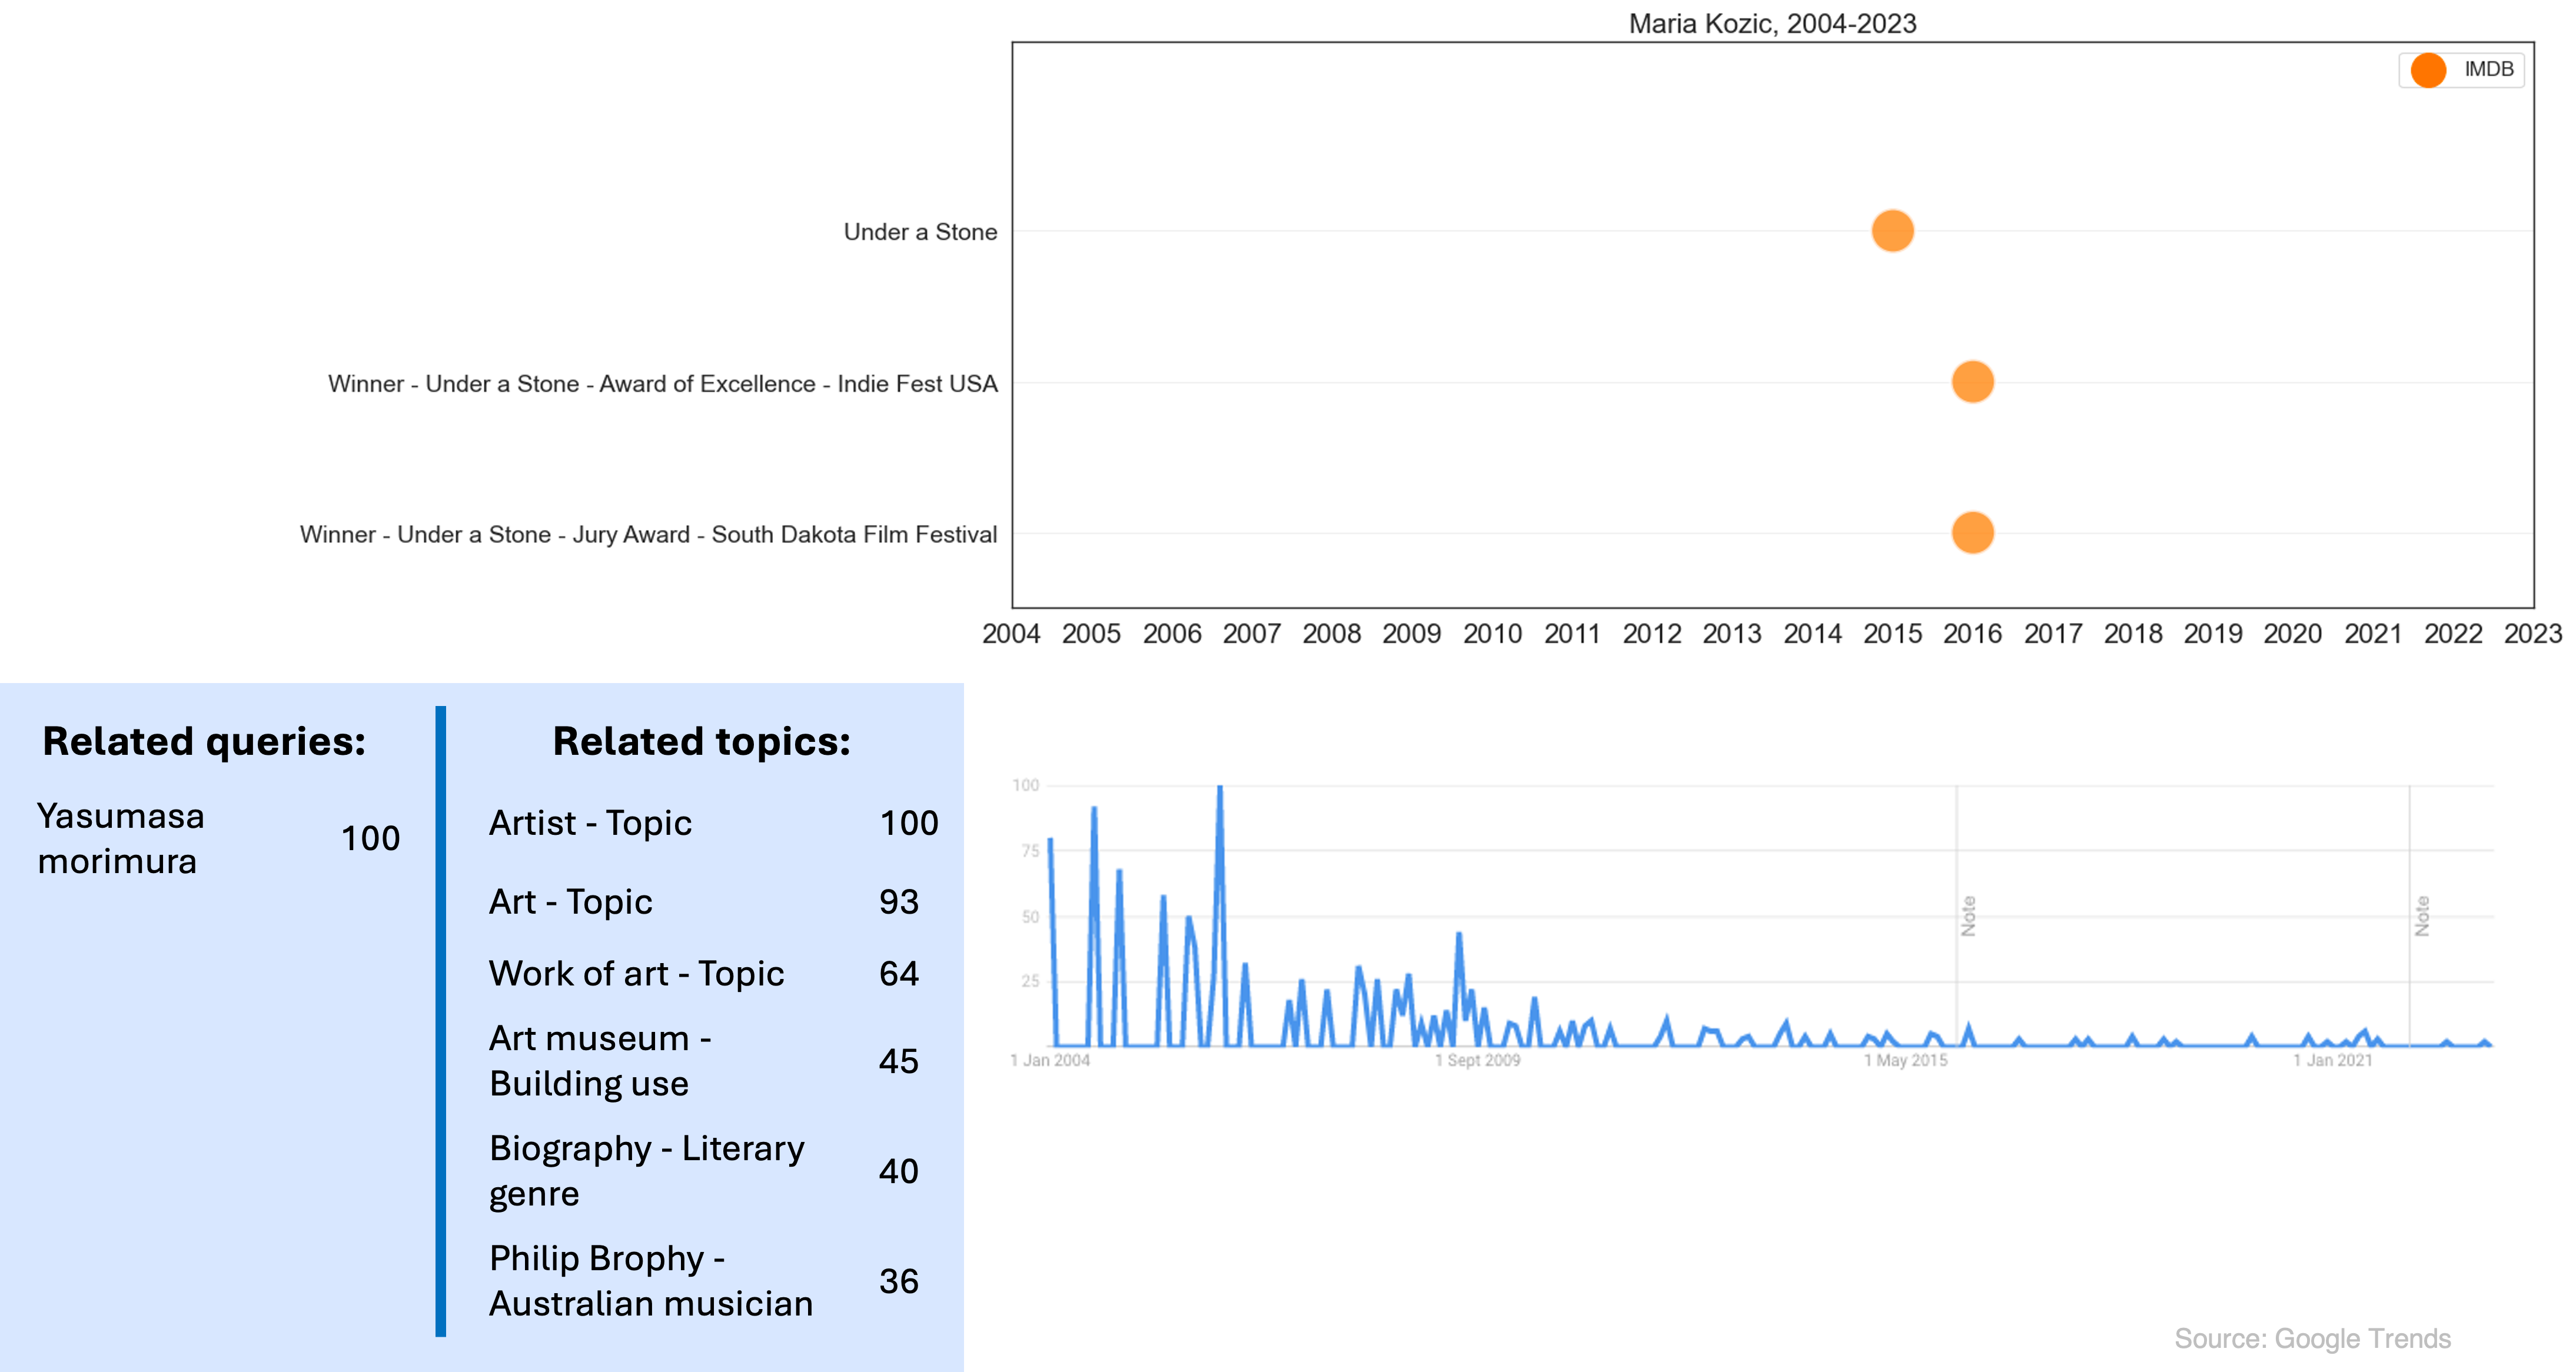Click the Yasumasa morimura query
2576x1372 pixels.
120,838
